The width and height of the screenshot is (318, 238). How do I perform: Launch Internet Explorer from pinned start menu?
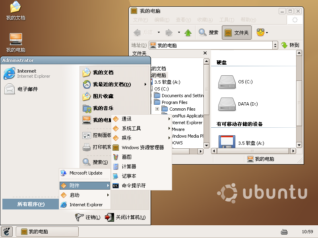[x=27, y=73]
